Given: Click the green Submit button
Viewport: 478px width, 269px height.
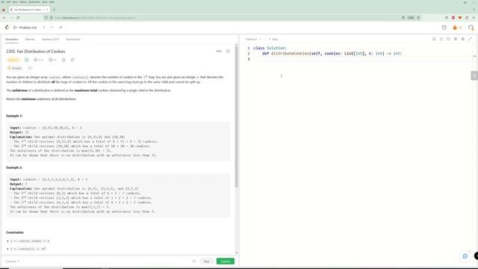Looking at the screenshot, I should tap(226, 262).
